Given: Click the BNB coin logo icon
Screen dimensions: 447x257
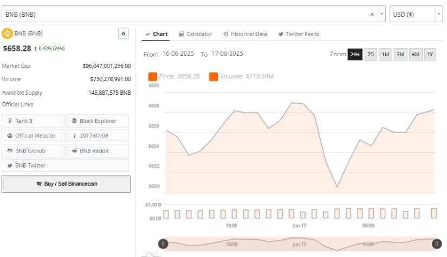Looking at the screenshot, I should (x=7, y=34).
